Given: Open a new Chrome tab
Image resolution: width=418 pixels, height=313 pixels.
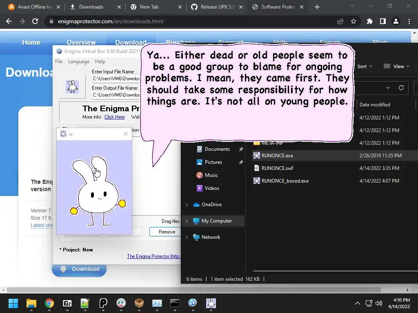Looking at the screenshot, I should (x=317, y=7).
